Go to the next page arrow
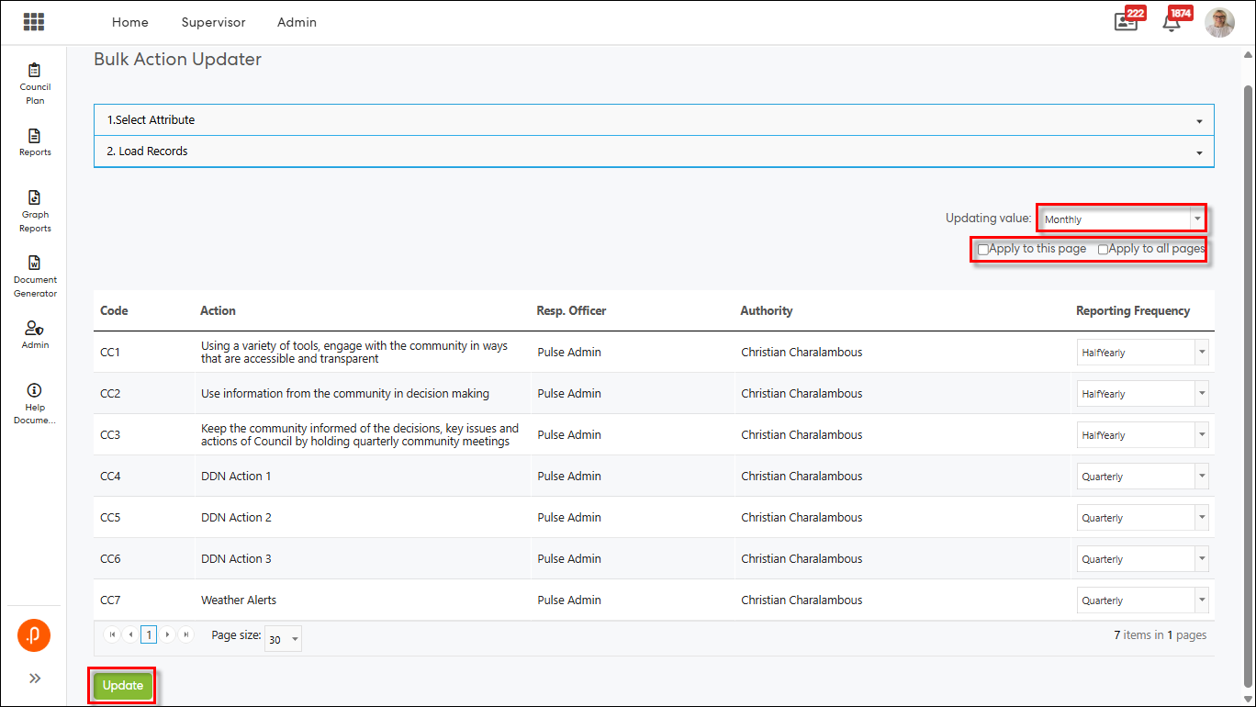Viewport: 1256px width, 707px height. (168, 634)
